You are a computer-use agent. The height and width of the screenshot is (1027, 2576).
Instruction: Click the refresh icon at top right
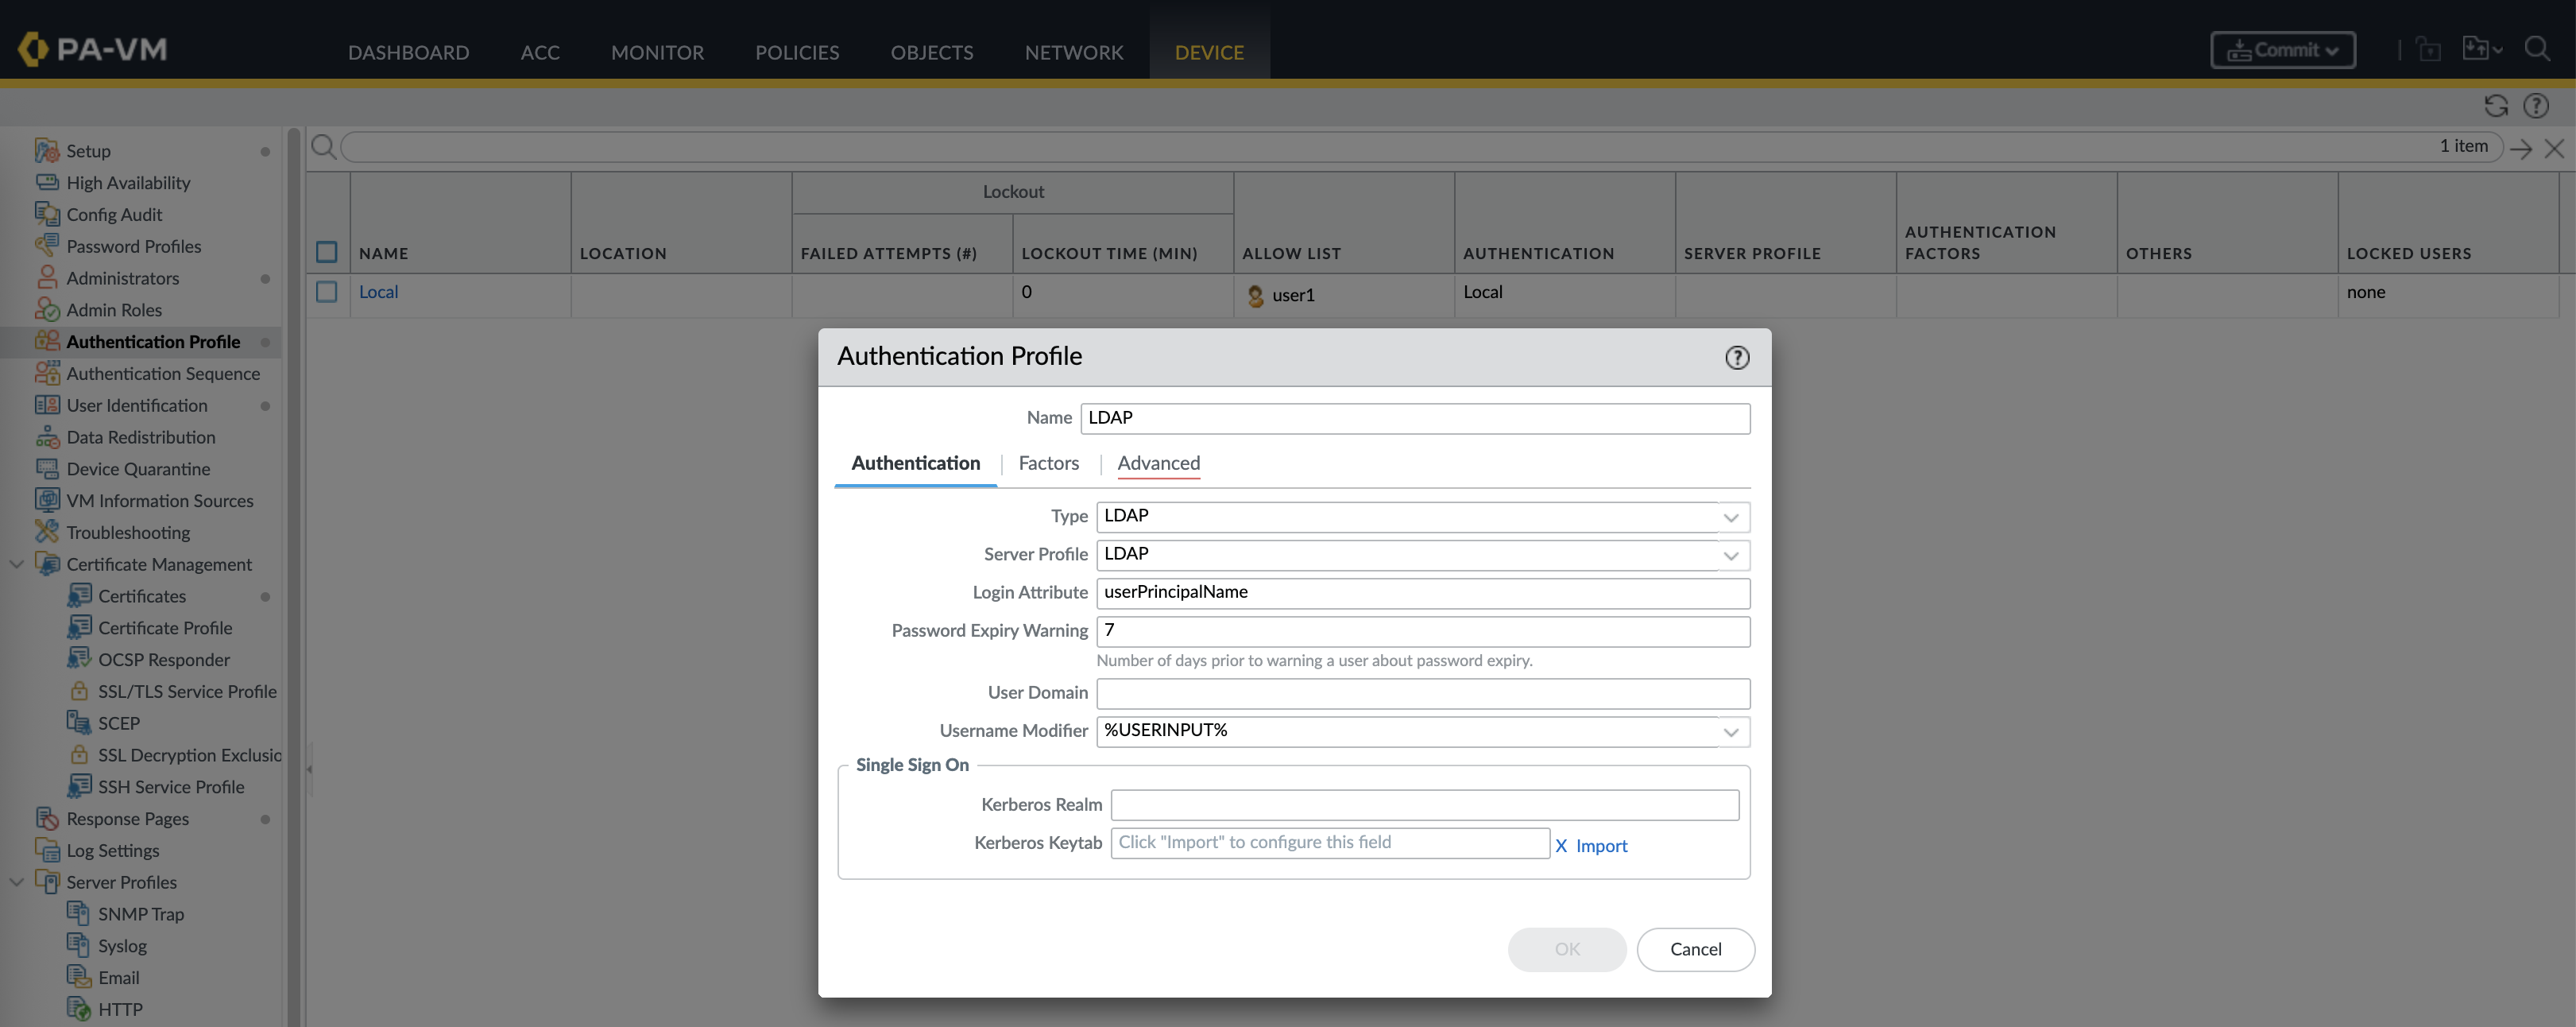pyautogui.click(x=2496, y=106)
